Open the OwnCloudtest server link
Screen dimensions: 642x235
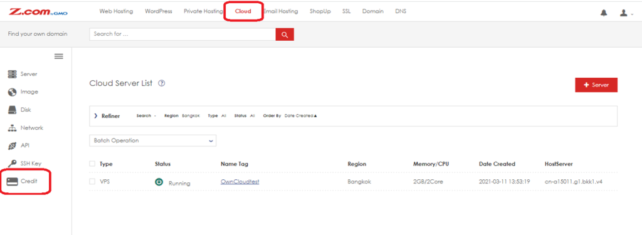pos(240,181)
